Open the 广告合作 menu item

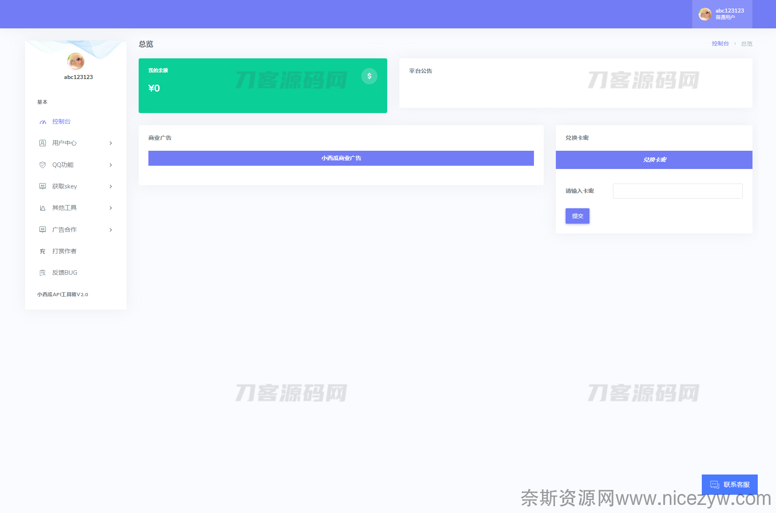click(x=76, y=230)
